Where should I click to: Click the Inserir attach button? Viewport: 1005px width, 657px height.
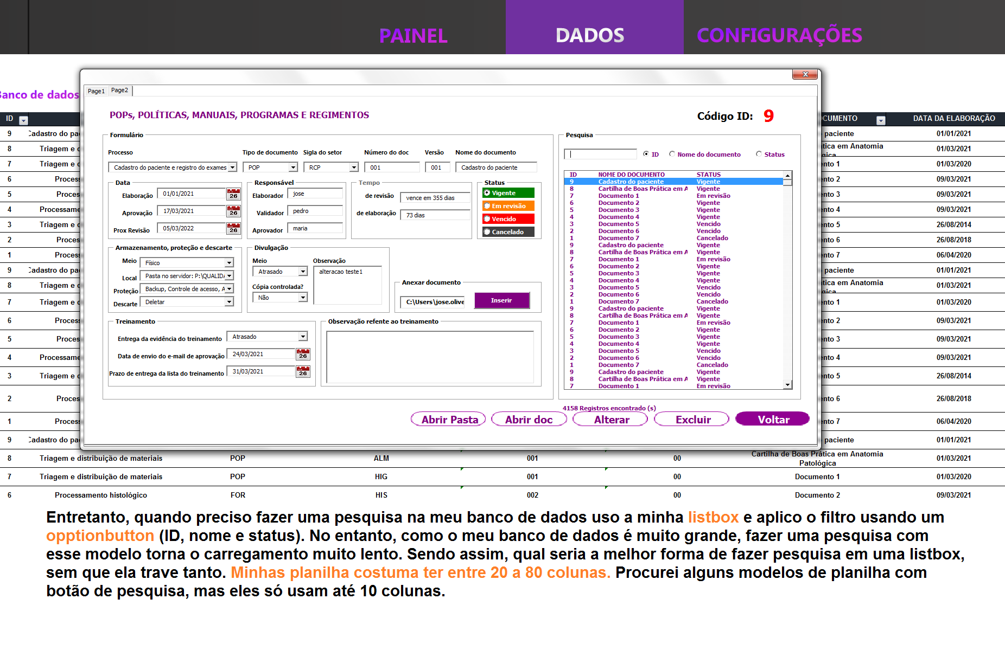502,300
